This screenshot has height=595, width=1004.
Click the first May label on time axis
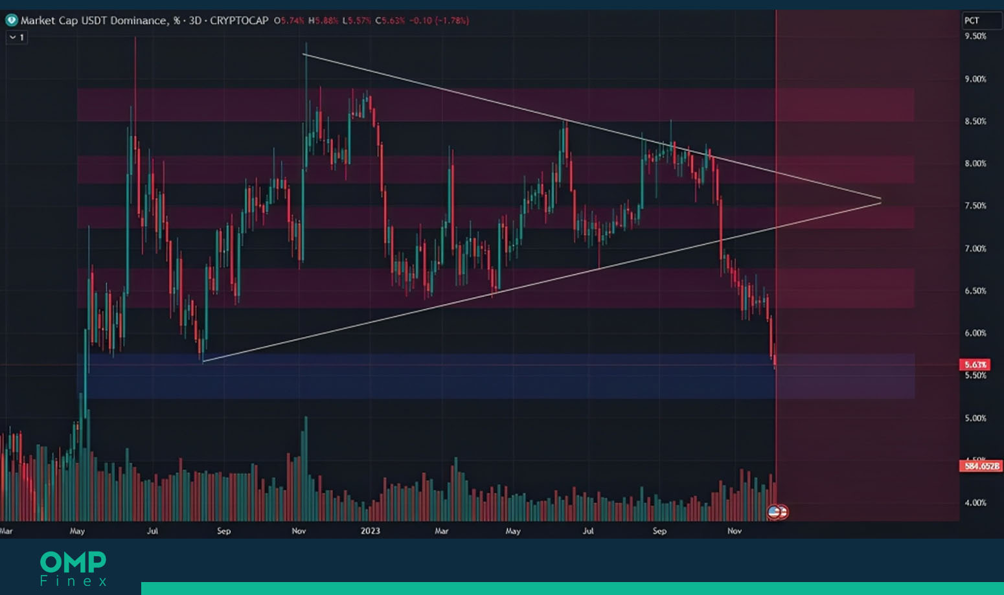tap(77, 531)
